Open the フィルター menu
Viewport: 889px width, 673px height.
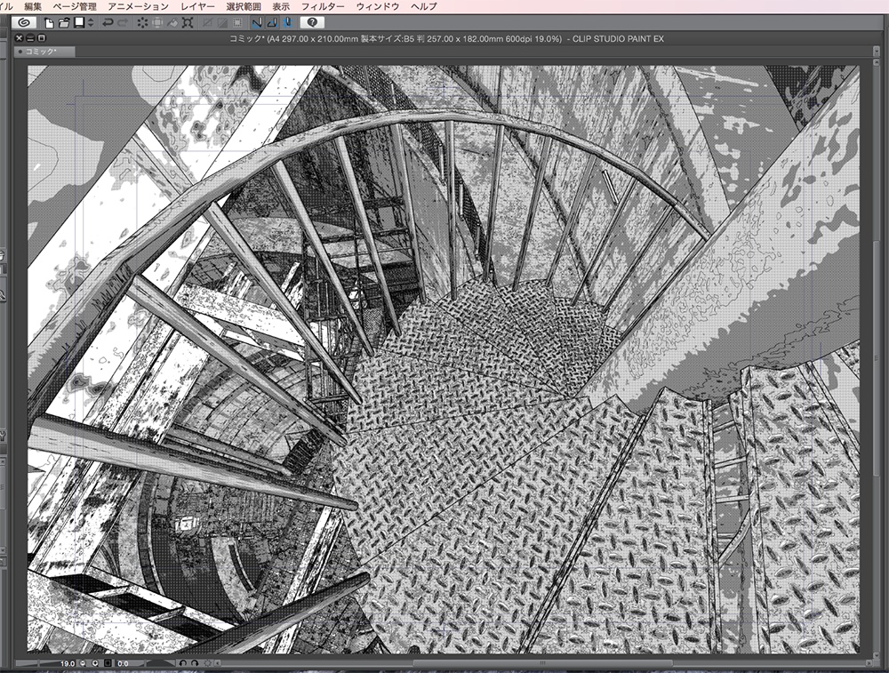(x=323, y=6)
